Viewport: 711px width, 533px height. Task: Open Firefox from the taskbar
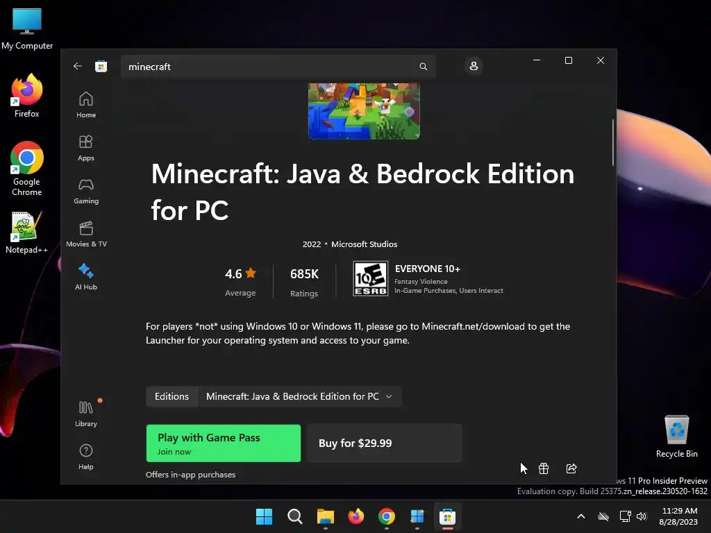356,516
